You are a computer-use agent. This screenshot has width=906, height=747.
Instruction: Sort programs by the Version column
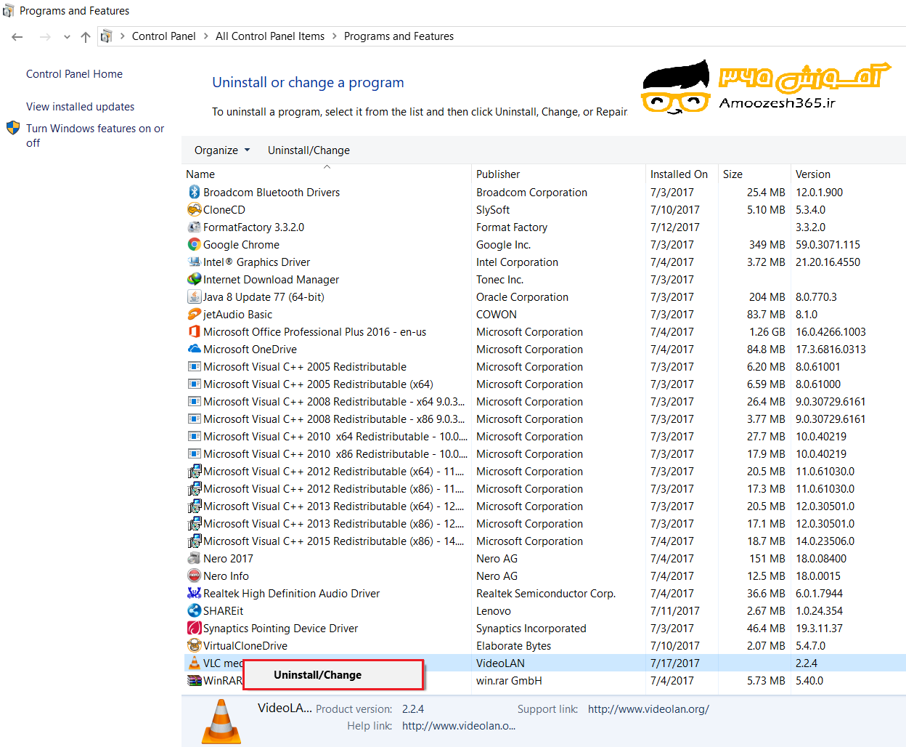tap(813, 174)
